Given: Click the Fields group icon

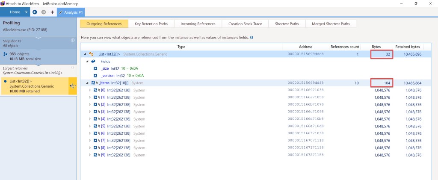Looking at the screenshot, I should coord(93,61).
